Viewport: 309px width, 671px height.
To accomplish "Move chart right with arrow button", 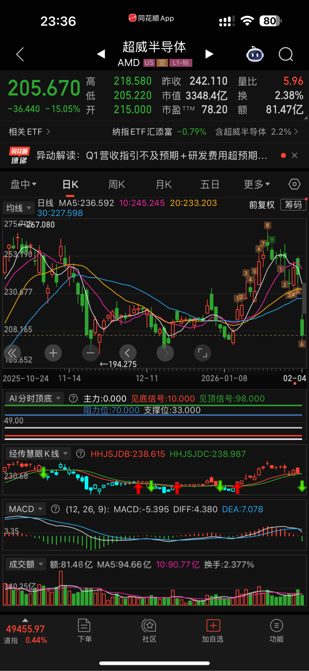I will pyautogui.click(x=165, y=353).
